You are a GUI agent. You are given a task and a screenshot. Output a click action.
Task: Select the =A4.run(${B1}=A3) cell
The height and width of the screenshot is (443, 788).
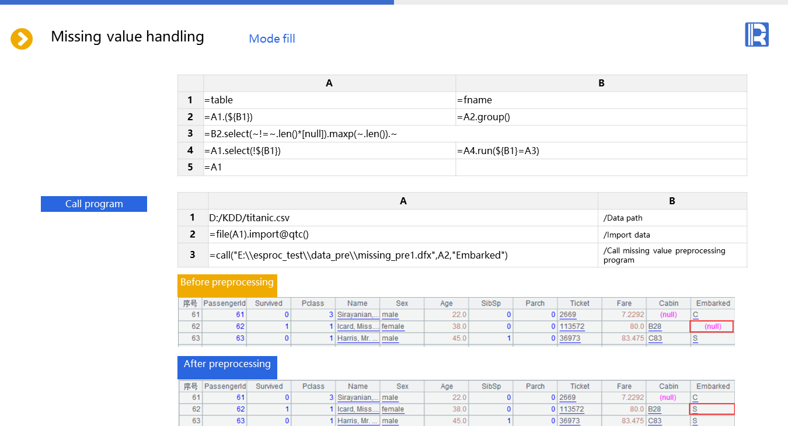pyautogui.click(x=601, y=151)
